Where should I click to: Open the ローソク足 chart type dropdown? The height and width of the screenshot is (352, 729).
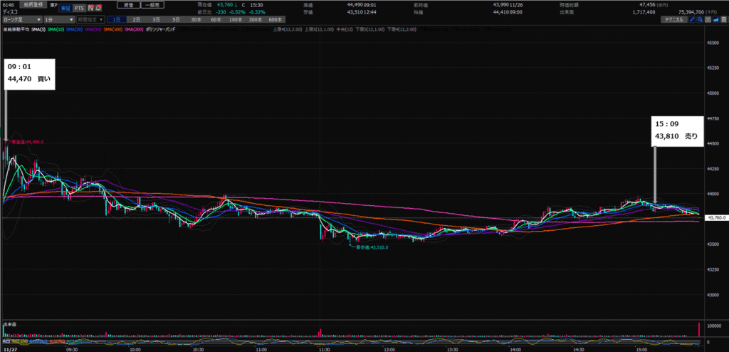pyautogui.click(x=20, y=20)
